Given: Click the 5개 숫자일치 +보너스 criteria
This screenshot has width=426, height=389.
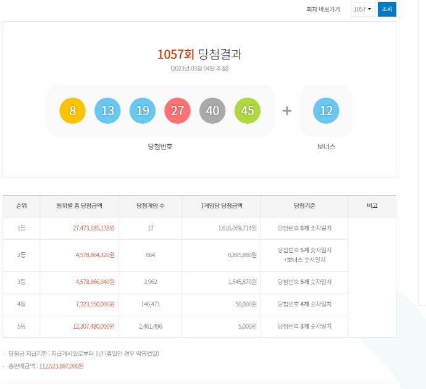Looking at the screenshot, I should point(304,255).
